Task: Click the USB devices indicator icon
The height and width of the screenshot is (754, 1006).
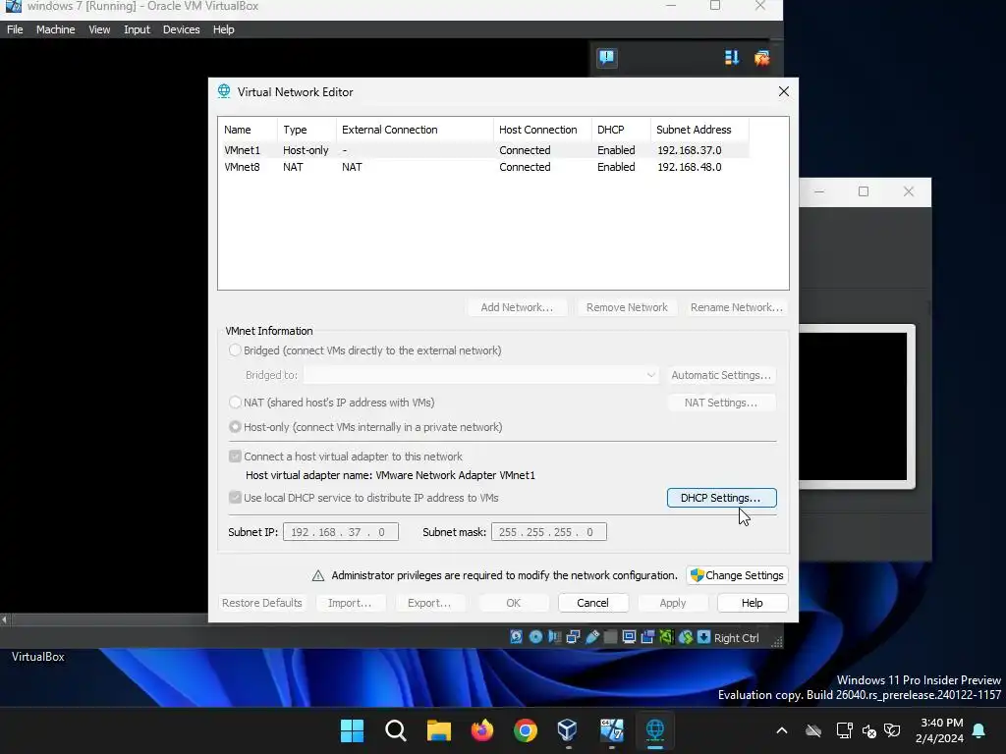Action: click(x=592, y=637)
